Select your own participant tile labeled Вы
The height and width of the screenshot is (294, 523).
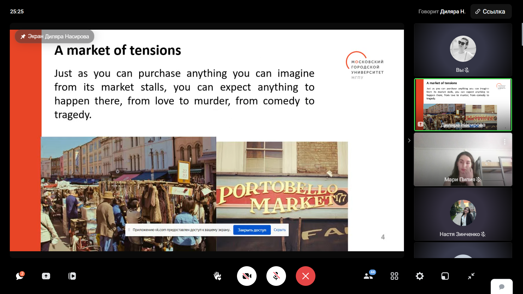click(463, 50)
